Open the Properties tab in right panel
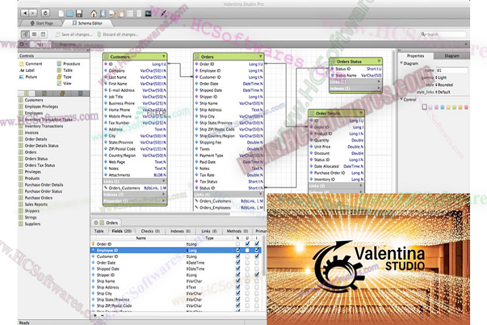The height and width of the screenshot is (325, 487). click(415, 56)
